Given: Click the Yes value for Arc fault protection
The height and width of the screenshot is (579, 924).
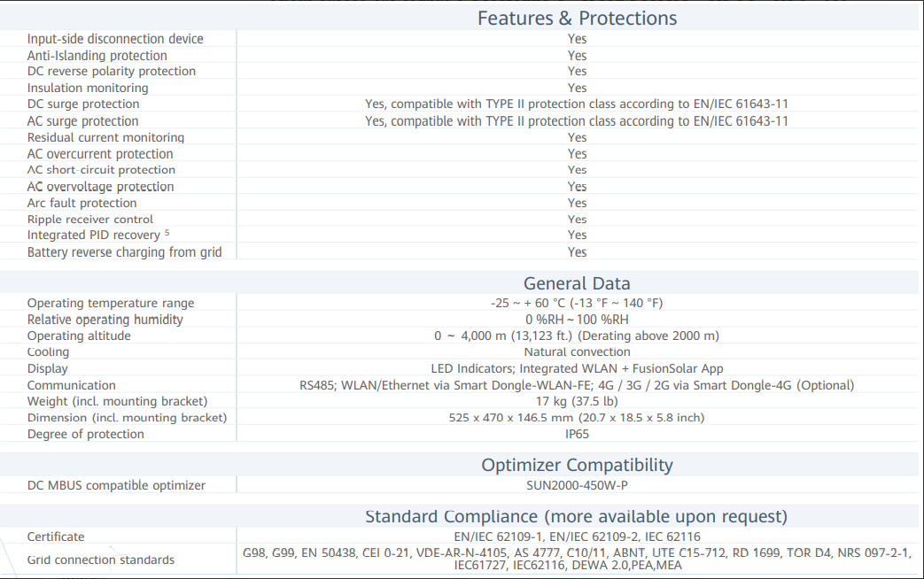Looking at the screenshot, I should pyautogui.click(x=577, y=203).
